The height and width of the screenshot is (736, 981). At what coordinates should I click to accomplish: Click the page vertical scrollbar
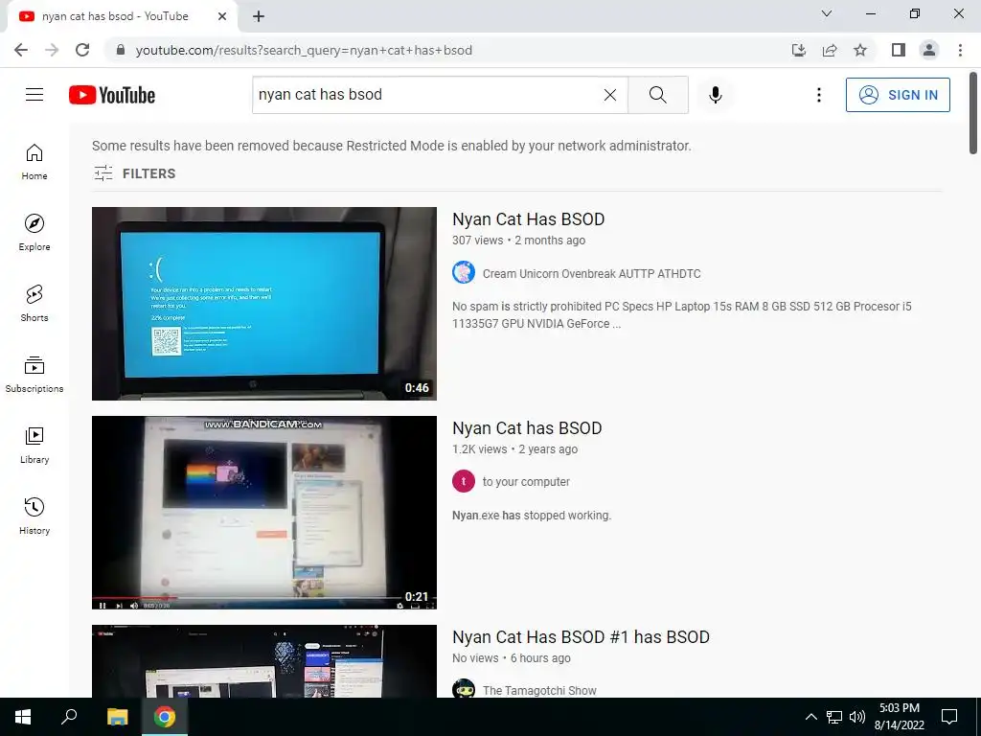click(973, 113)
